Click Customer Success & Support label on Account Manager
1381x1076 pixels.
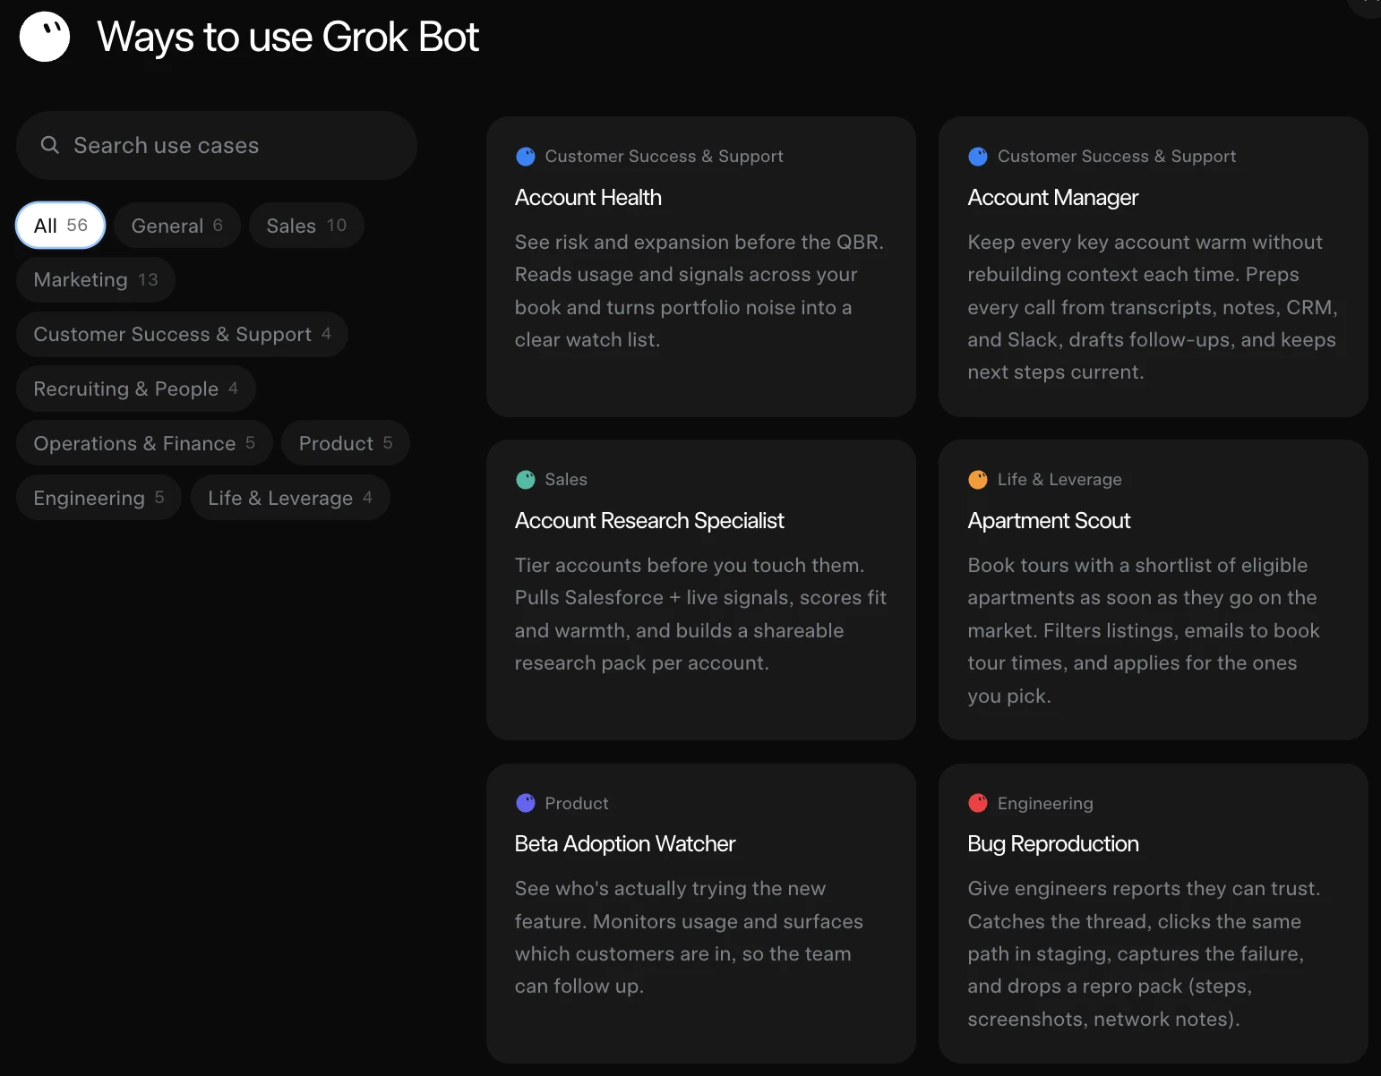1117,157
